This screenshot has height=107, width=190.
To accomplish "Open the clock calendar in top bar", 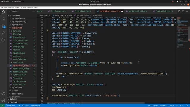I will [x=95, y=1].
